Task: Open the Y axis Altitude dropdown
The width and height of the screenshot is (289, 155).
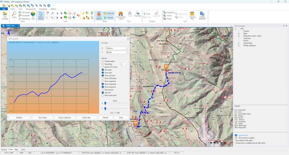Action: 117,52
